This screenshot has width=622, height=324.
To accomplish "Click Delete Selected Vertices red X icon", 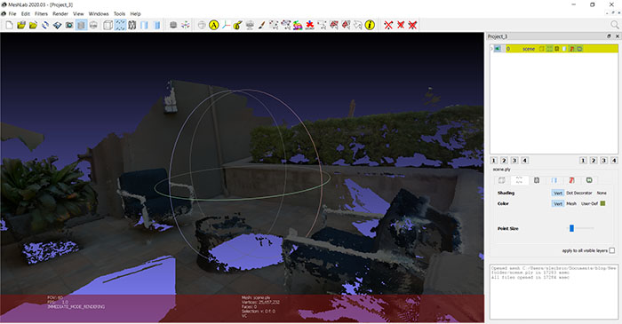I will [388, 25].
